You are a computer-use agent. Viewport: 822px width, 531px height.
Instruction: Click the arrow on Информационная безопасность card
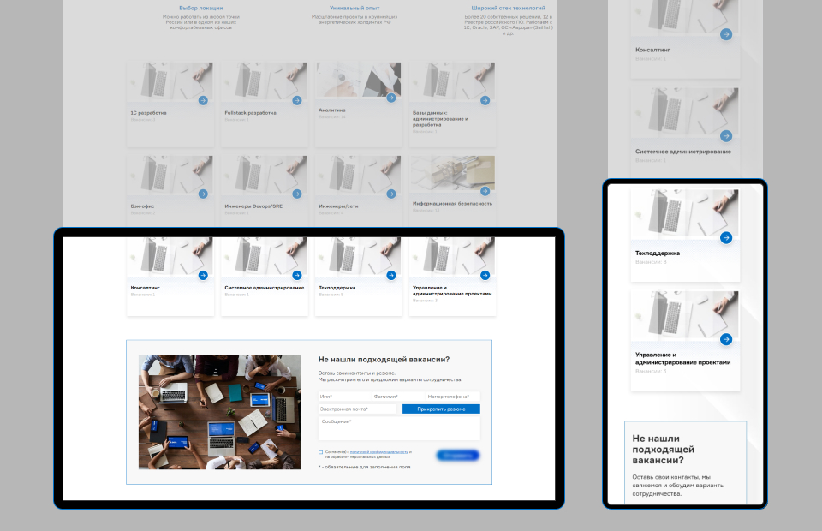485,192
